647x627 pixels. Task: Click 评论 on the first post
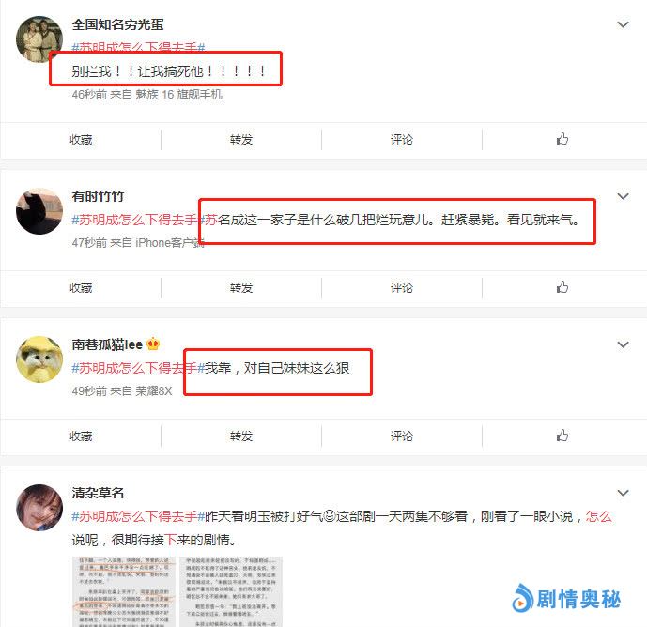point(402,140)
